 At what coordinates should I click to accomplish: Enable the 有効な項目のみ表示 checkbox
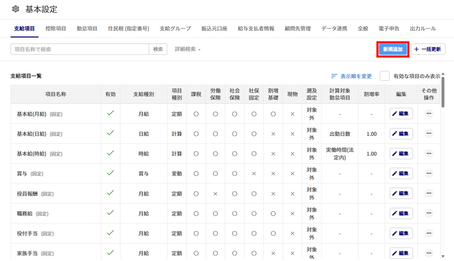[x=384, y=76]
